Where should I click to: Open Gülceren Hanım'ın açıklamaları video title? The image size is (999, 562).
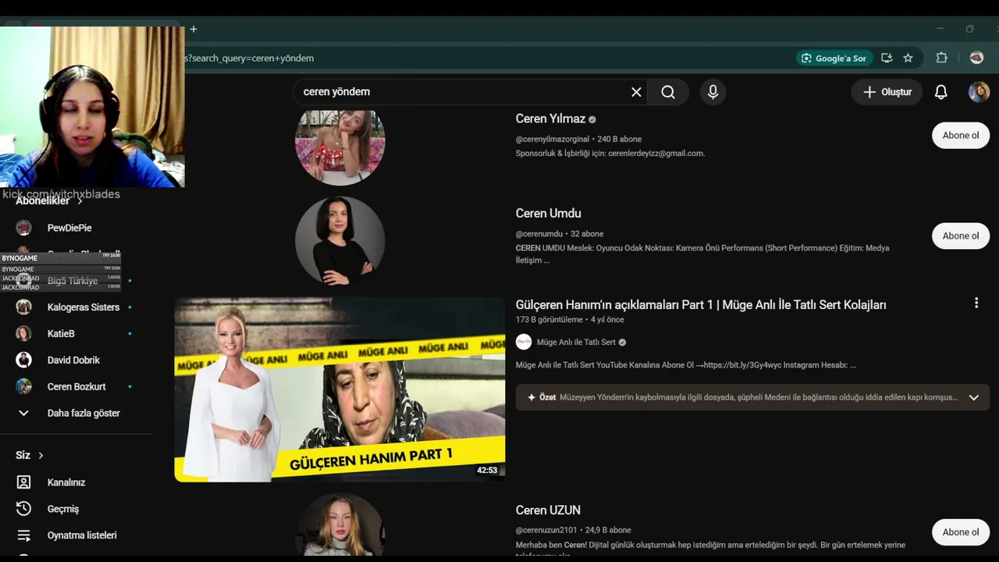click(701, 305)
